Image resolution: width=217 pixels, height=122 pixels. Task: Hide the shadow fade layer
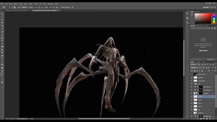192,81
